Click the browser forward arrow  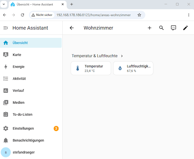13,15
